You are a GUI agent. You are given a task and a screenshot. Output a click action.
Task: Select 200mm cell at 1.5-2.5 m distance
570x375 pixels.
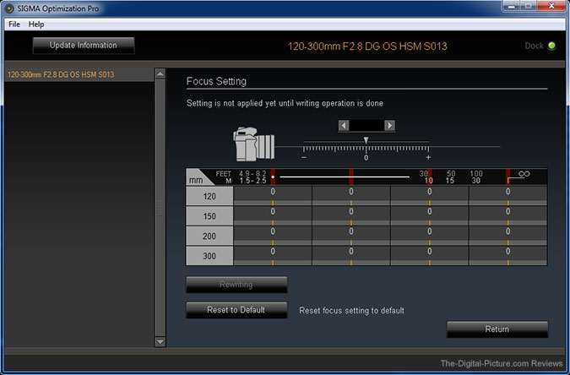point(273,236)
